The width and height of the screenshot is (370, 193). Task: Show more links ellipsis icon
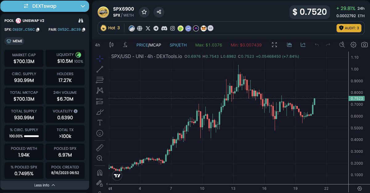pyautogui.click(x=211, y=28)
